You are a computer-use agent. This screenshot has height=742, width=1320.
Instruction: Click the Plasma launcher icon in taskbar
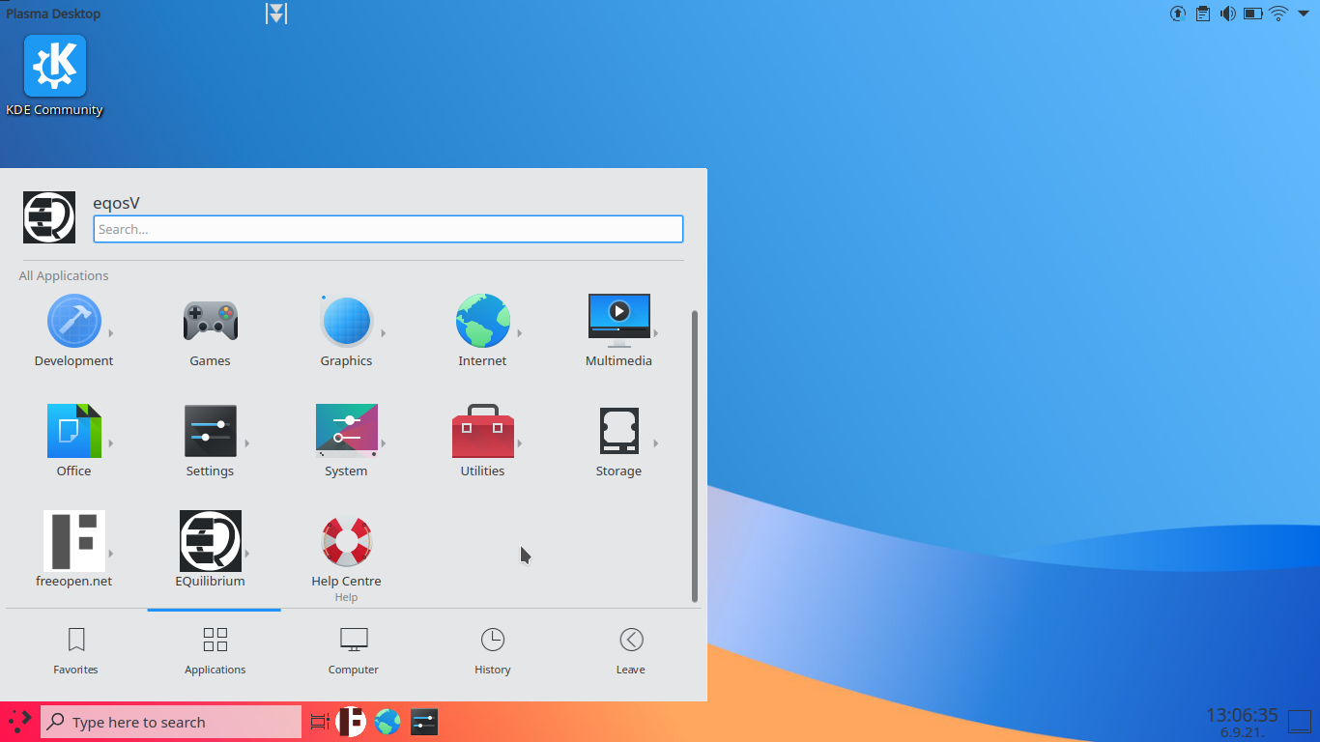point(19,722)
